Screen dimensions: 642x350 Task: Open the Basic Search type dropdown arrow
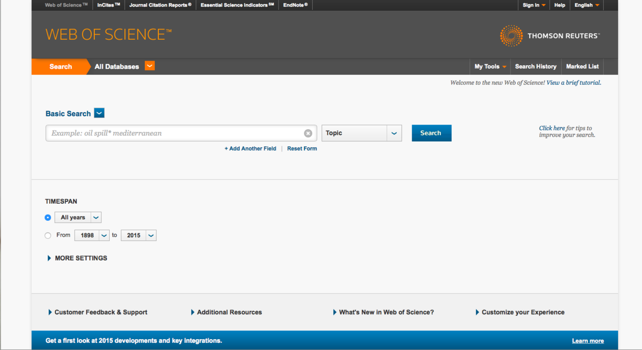pyautogui.click(x=99, y=113)
